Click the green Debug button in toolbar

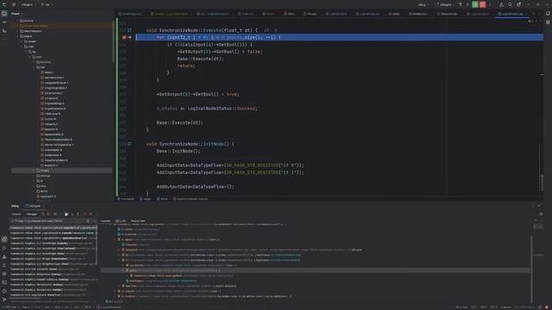[x=475, y=4]
